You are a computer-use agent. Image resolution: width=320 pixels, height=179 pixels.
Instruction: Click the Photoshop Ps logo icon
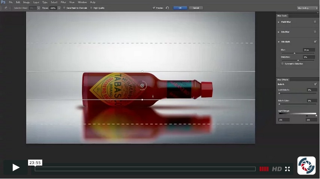3,2
